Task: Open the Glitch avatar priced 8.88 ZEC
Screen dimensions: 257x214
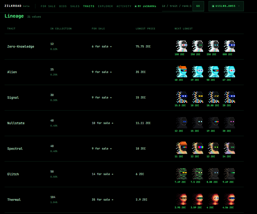Action: (214, 174)
